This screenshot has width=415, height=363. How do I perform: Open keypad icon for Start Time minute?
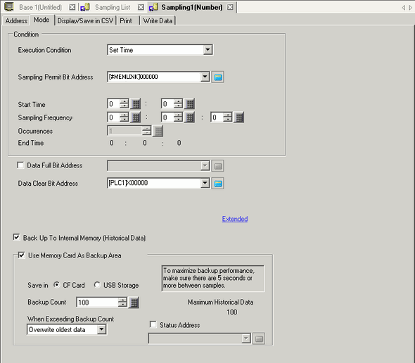[x=189, y=104]
